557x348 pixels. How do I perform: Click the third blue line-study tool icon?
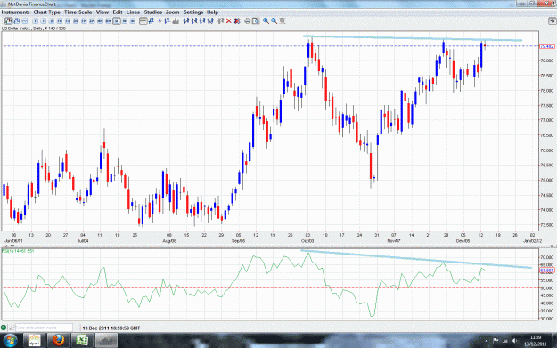(201, 21)
